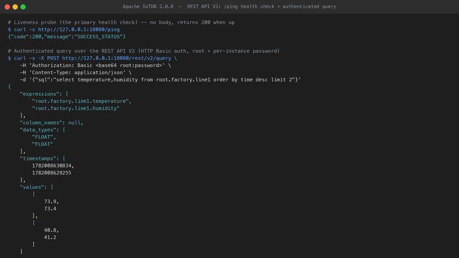Click the http://127.0.0.1:18080/ping URL
The height and width of the screenshot is (258, 459).
pos(79,29)
